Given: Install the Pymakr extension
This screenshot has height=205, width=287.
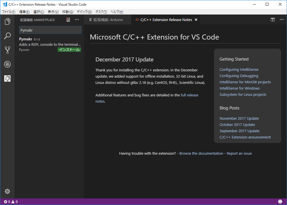Looking at the screenshot, I should [69, 50].
